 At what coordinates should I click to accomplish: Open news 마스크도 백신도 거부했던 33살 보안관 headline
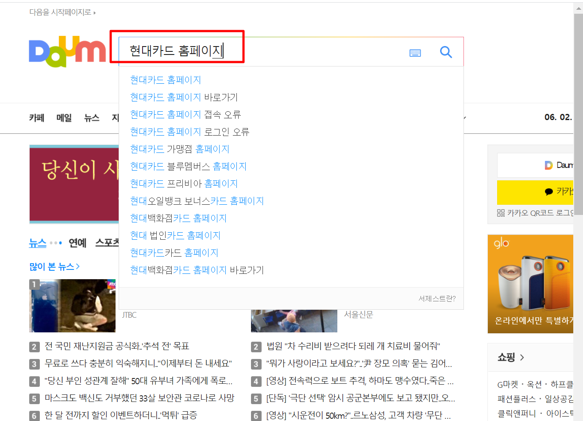[x=139, y=398]
